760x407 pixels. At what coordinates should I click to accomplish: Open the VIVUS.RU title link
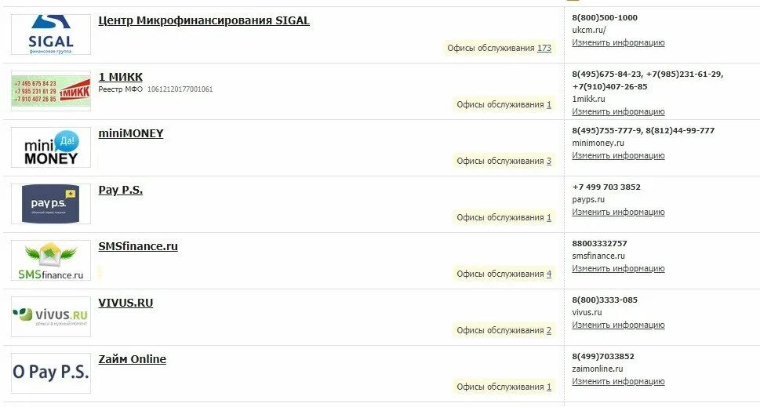pos(125,303)
